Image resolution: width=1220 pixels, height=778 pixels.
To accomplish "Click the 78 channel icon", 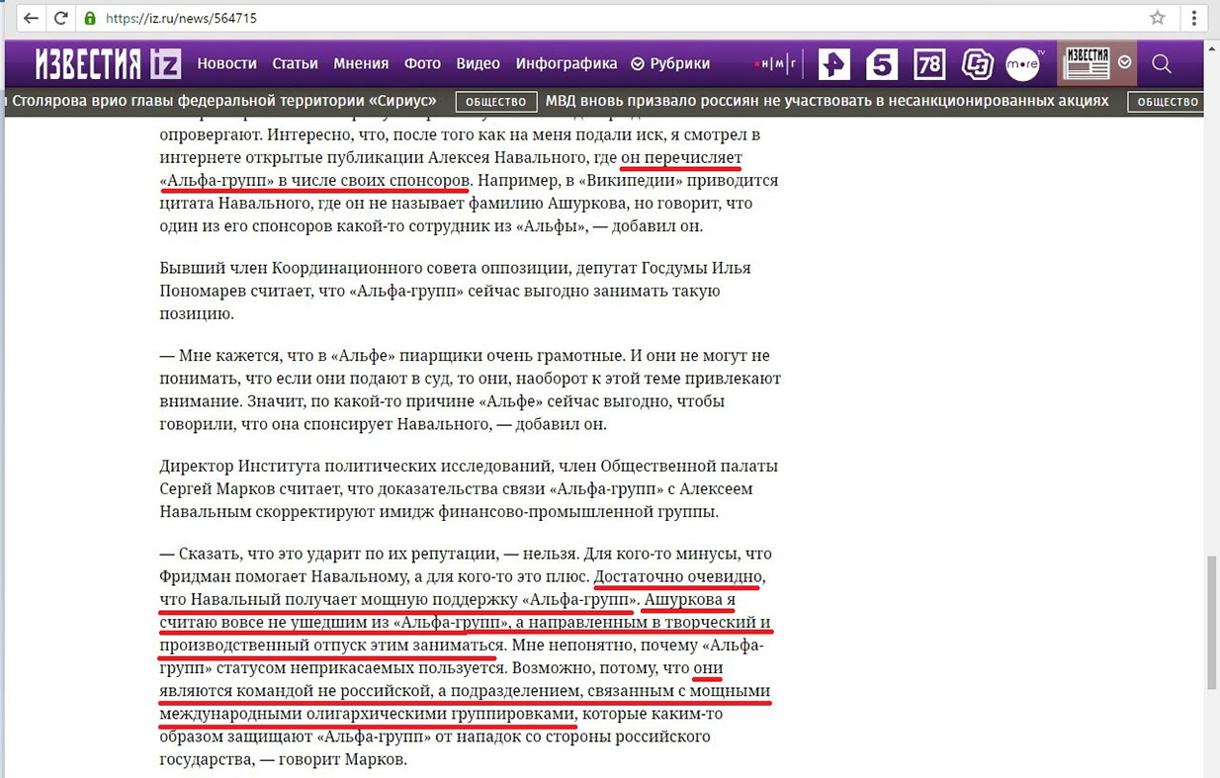I will pyautogui.click(x=928, y=63).
